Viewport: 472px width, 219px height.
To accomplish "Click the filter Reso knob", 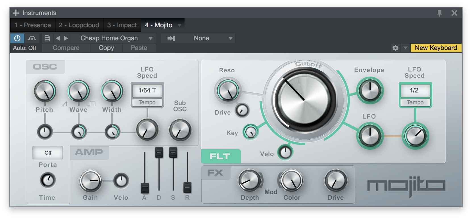I will point(228,90).
